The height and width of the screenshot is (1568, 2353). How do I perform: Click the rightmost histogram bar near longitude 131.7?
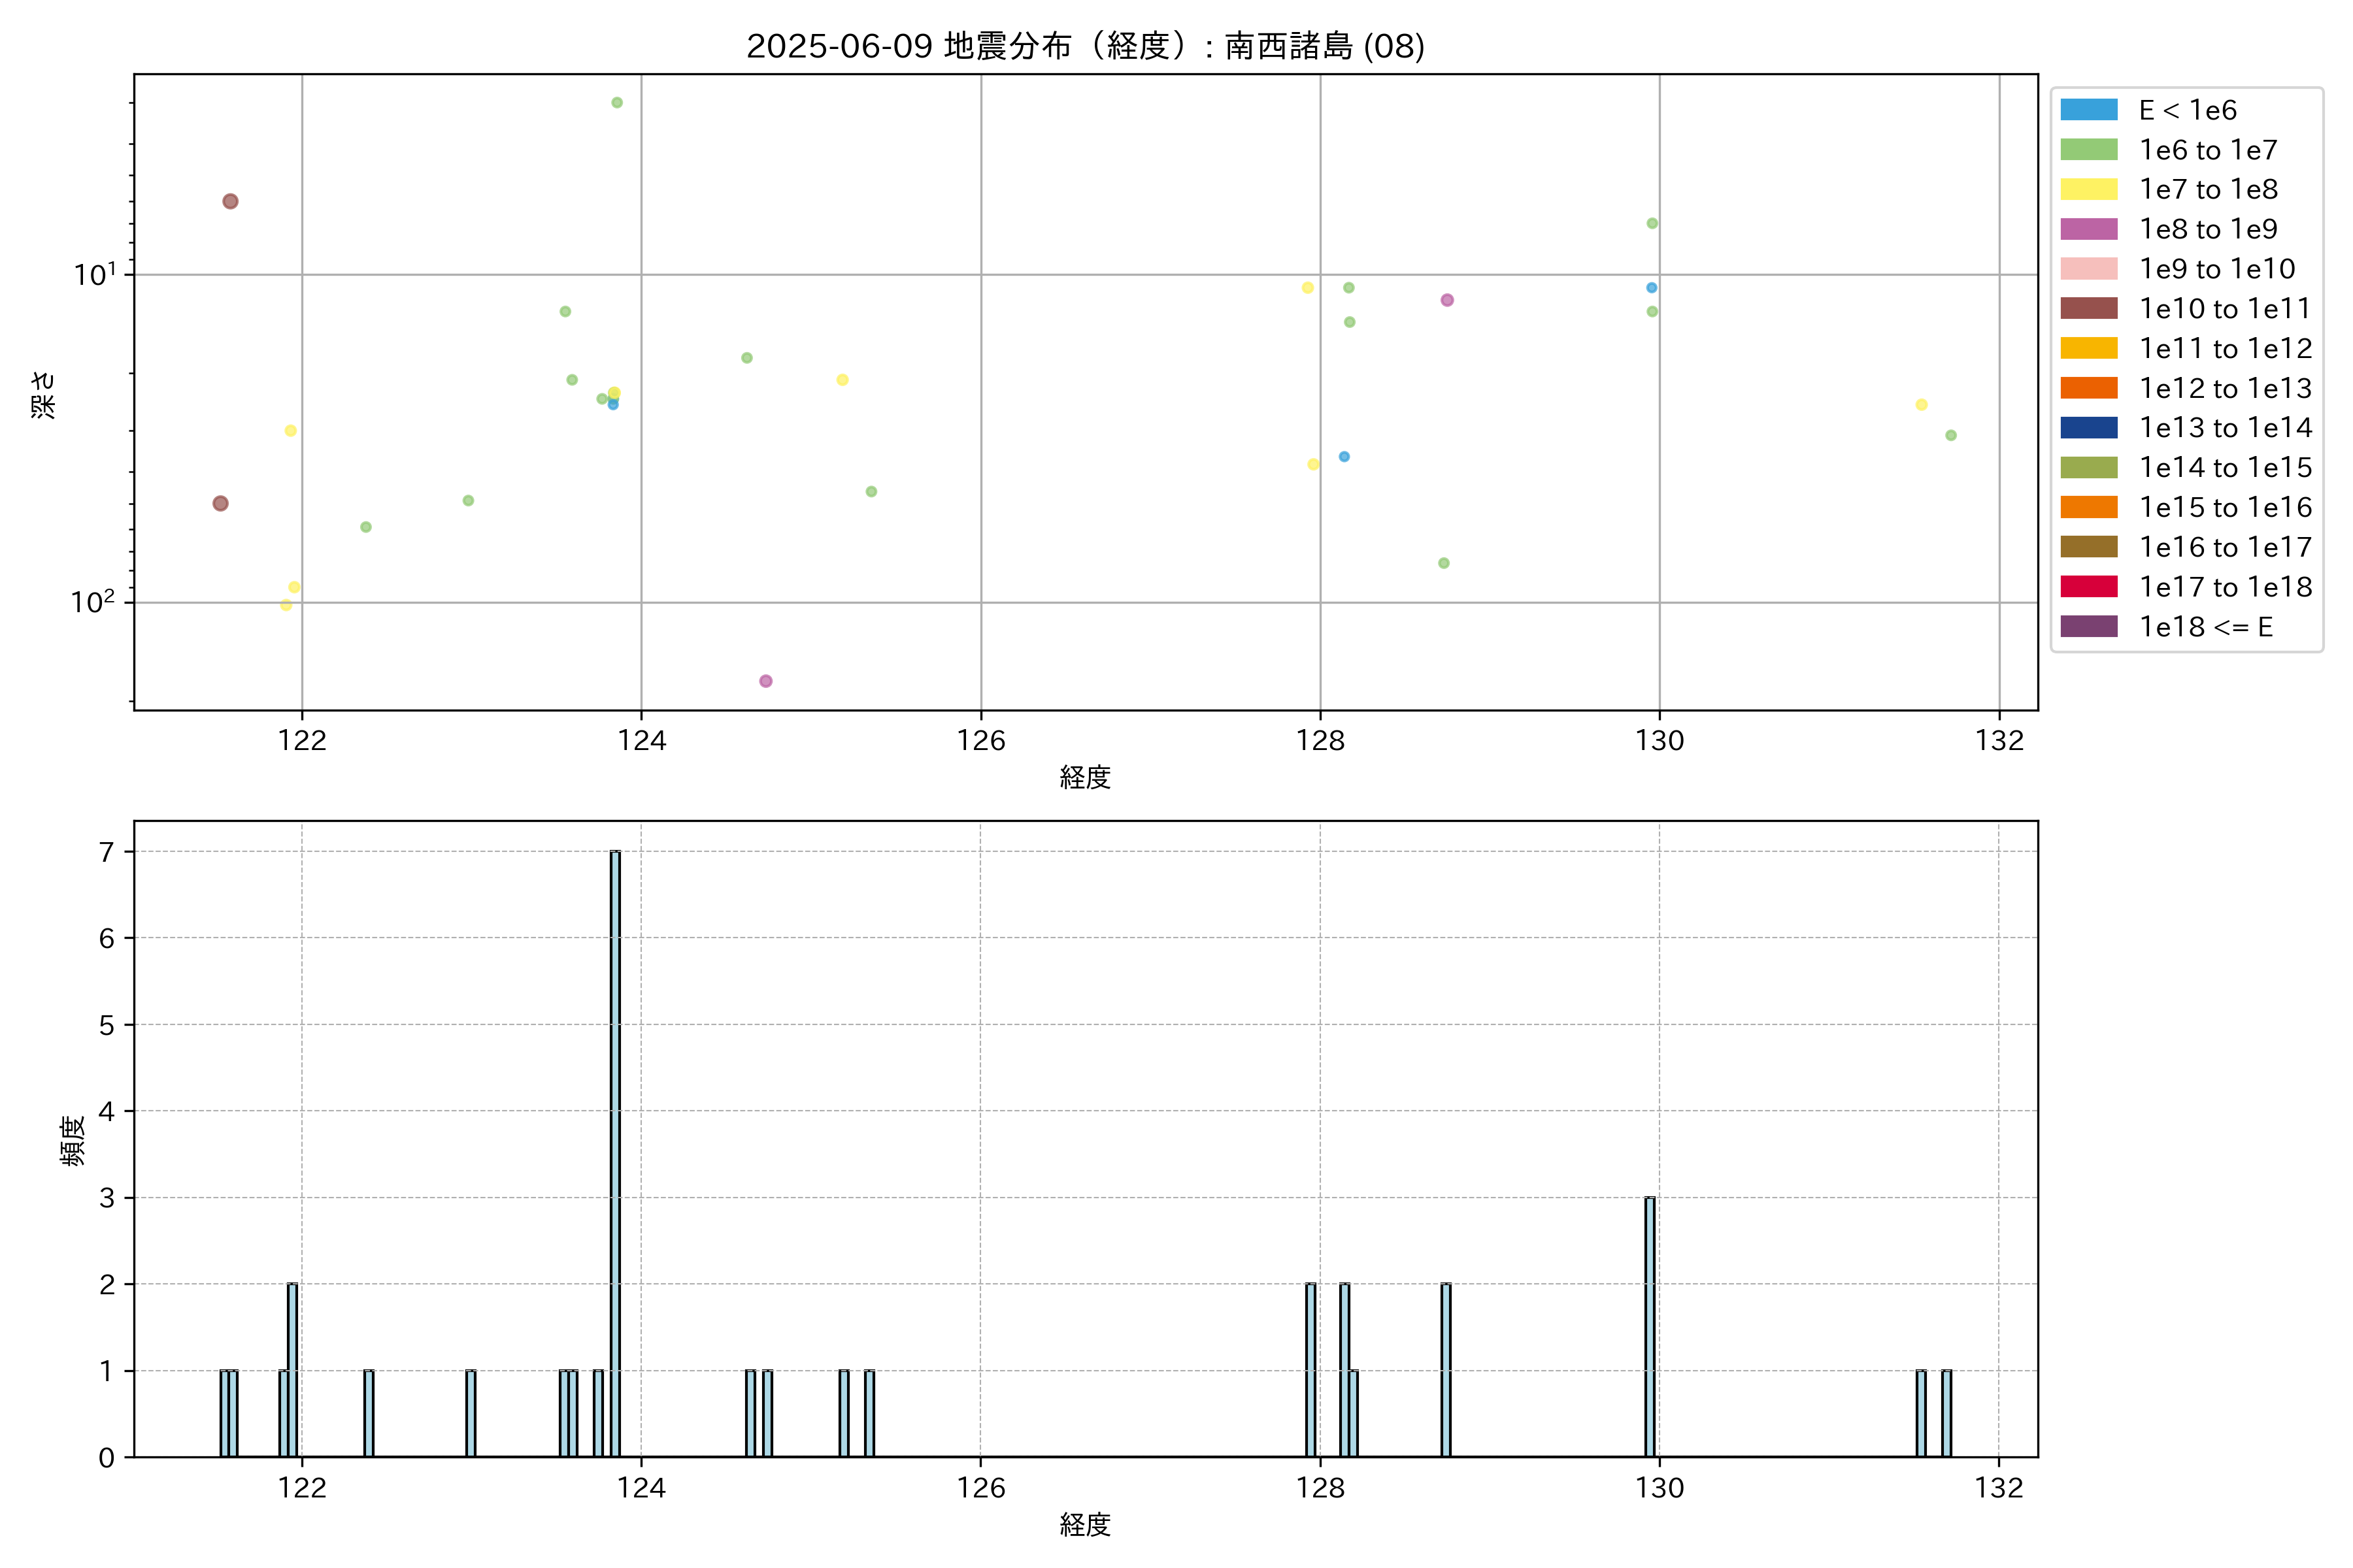coord(1946,1412)
